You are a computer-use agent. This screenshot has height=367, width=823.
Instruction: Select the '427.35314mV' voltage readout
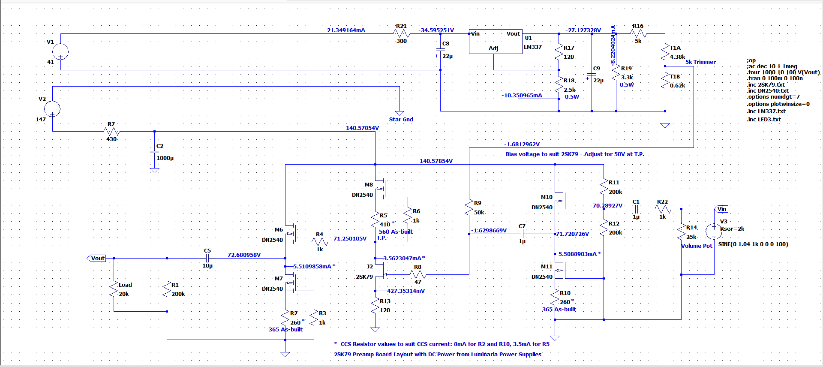tap(406, 291)
